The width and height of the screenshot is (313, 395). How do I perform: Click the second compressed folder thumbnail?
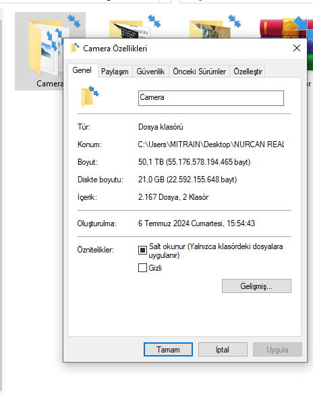(134, 28)
